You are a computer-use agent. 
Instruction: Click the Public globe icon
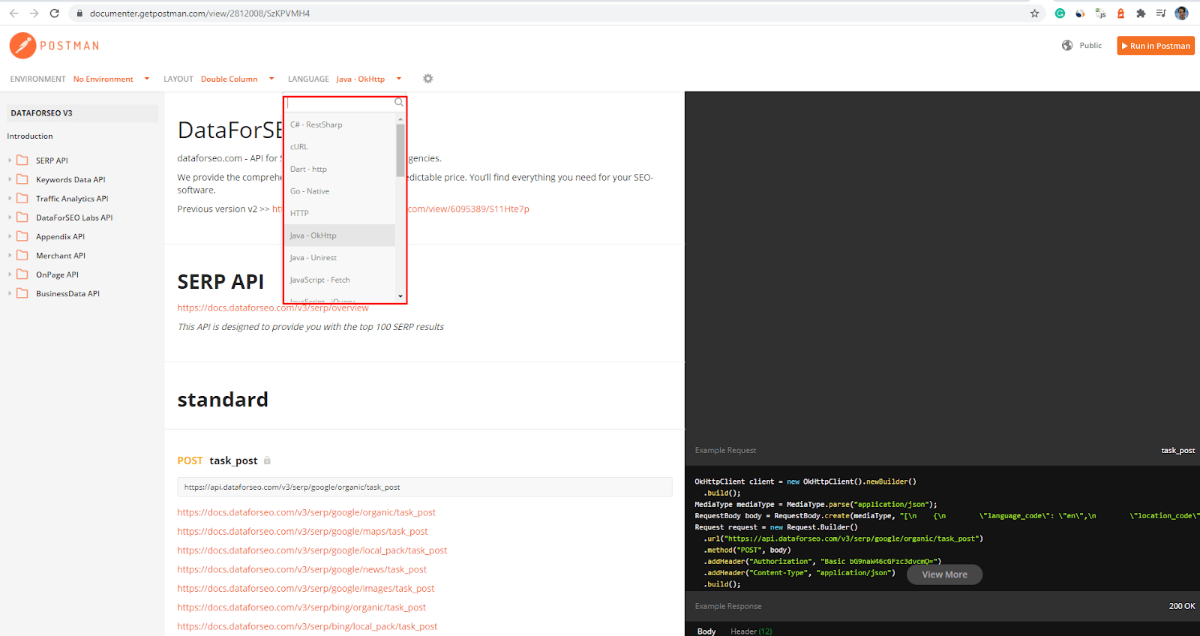[1067, 46]
